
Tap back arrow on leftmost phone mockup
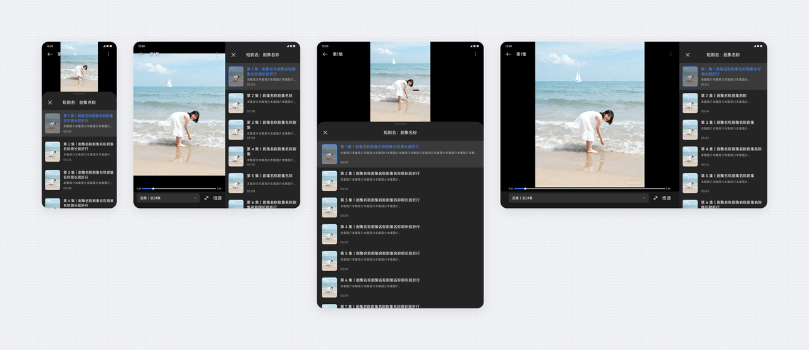(x=50, y=54)
